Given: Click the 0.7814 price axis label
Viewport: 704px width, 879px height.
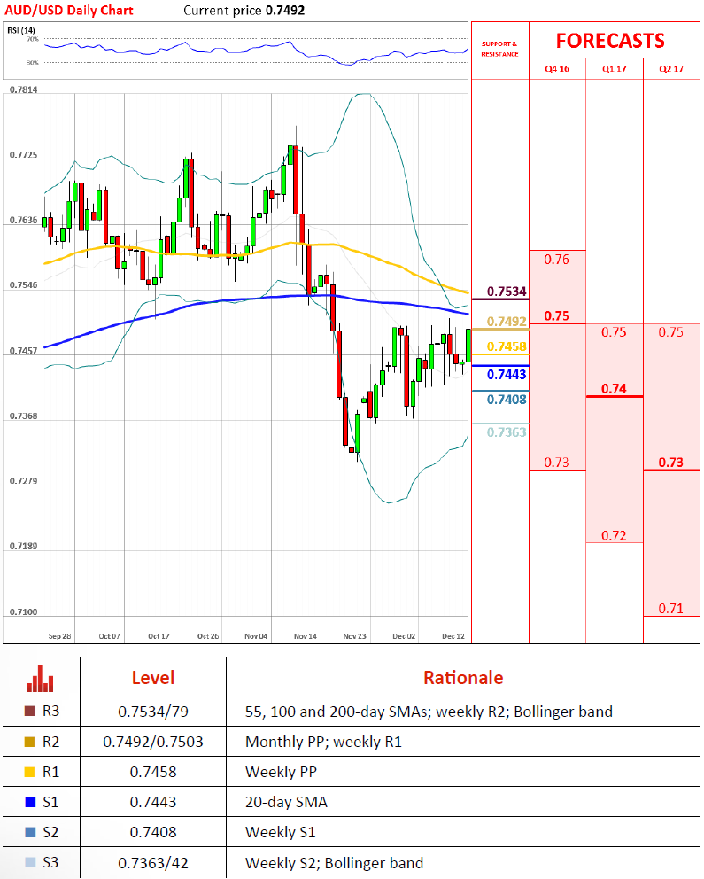Looking at the screenshot, I should click(24, 89).
